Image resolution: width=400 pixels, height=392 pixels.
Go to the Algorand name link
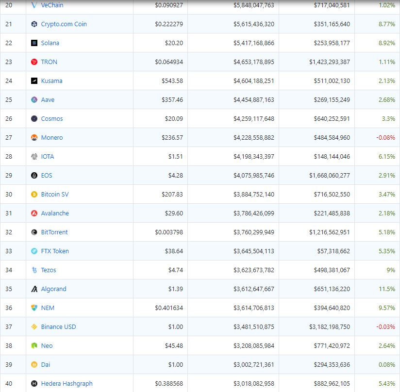click(x=53, y=289)
